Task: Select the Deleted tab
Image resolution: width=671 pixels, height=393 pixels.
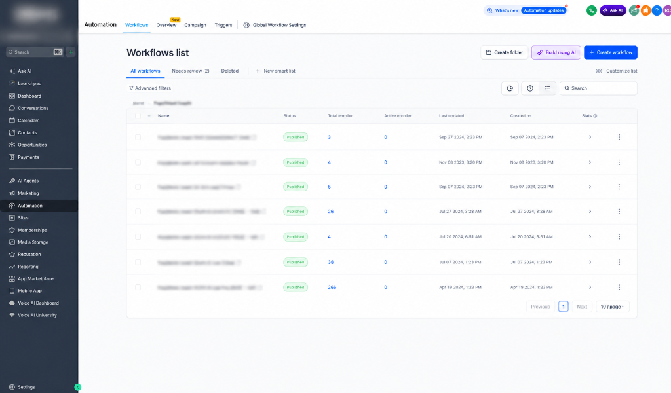Action: coord(230,71)
